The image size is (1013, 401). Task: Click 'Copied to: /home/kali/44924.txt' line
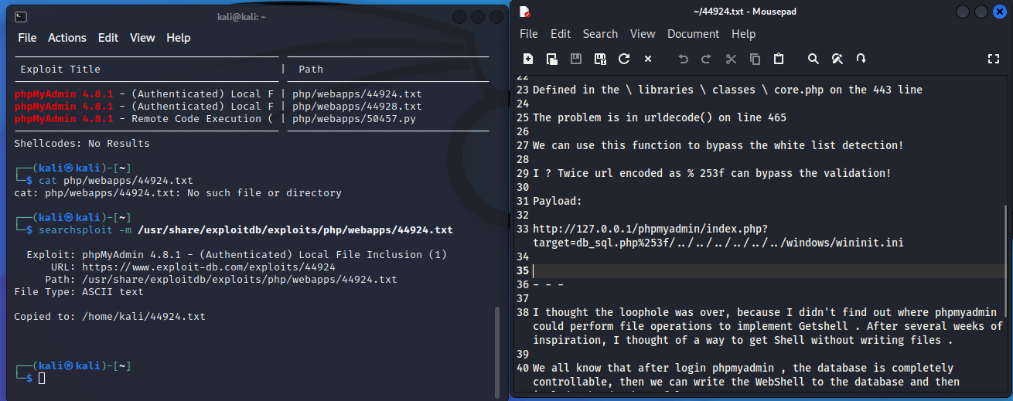[x=110, y=316]
